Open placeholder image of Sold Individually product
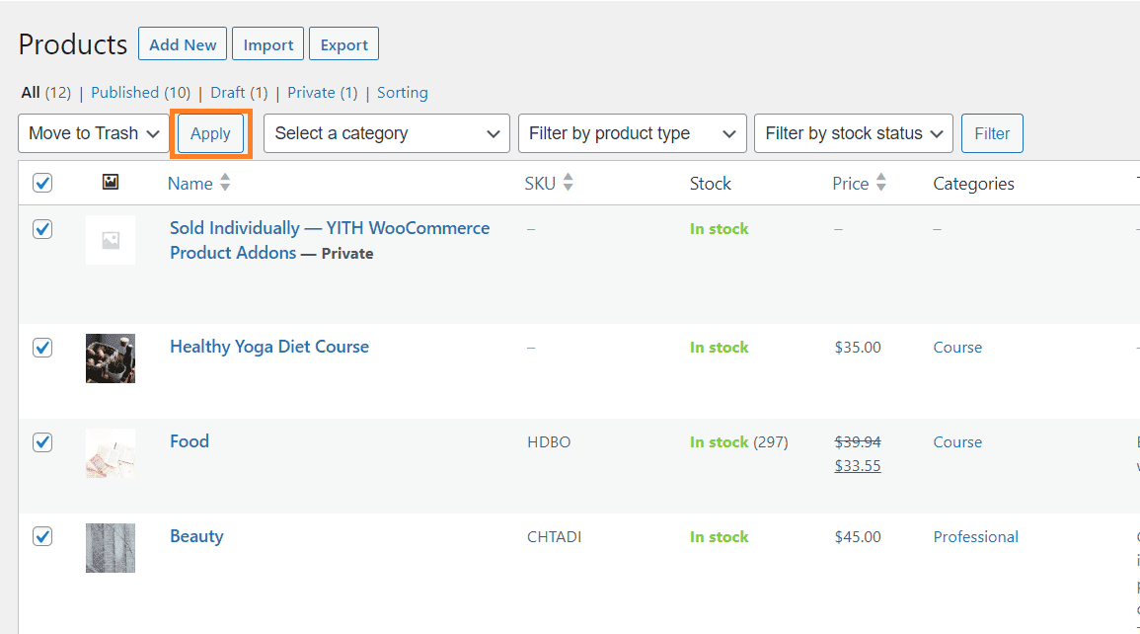This screenshot has height=634, width=1140. (x=111, y=240)
